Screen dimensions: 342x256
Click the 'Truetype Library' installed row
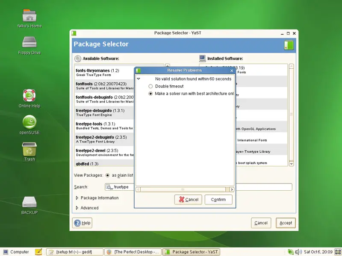pos(262,149)
